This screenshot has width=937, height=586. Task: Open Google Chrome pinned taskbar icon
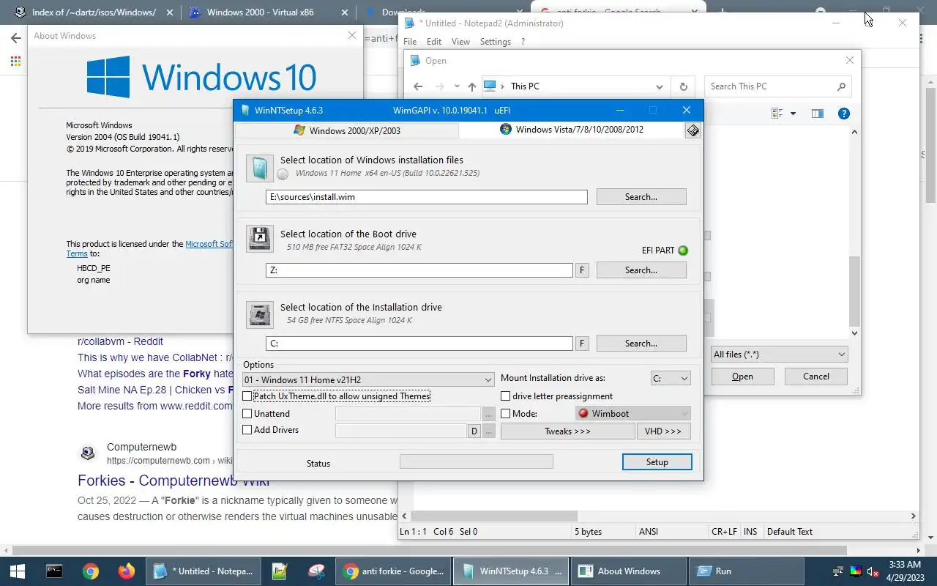pyautogui.click(x=91, y=571)
